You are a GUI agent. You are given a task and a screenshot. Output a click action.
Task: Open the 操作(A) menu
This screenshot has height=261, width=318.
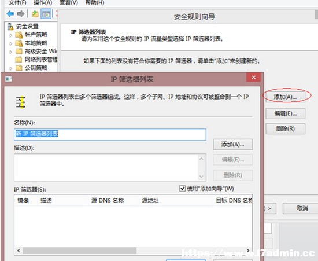43,3
